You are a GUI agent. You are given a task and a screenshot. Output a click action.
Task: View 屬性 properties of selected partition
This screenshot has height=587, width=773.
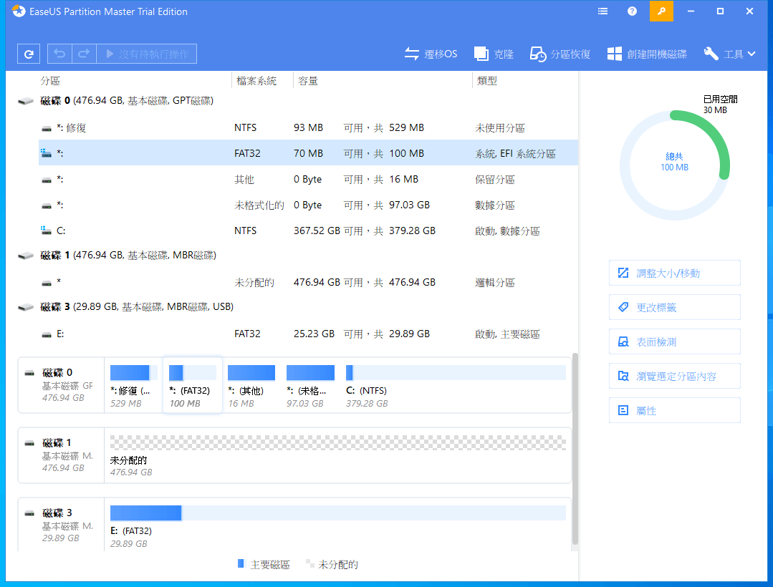(674, 410)
